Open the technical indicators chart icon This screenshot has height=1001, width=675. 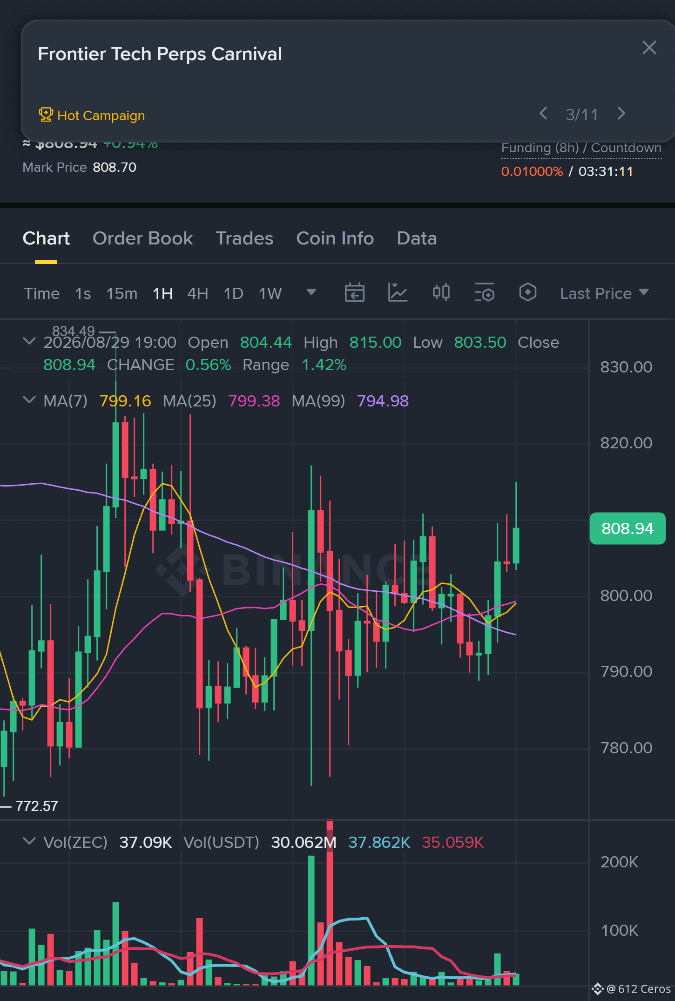(398, 292)
